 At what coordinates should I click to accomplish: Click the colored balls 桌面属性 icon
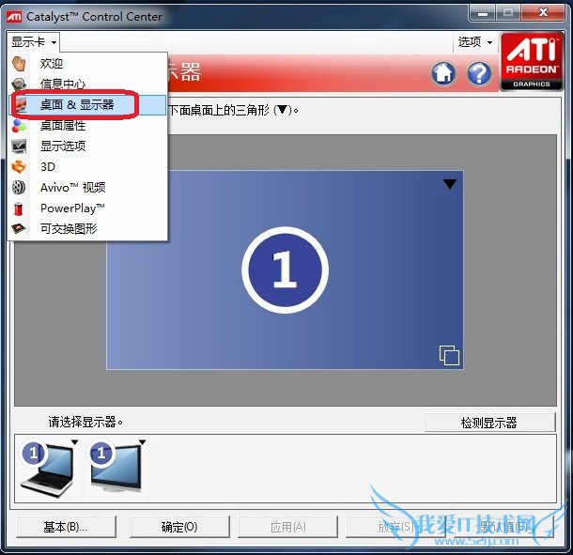click(x=19, y=126)
